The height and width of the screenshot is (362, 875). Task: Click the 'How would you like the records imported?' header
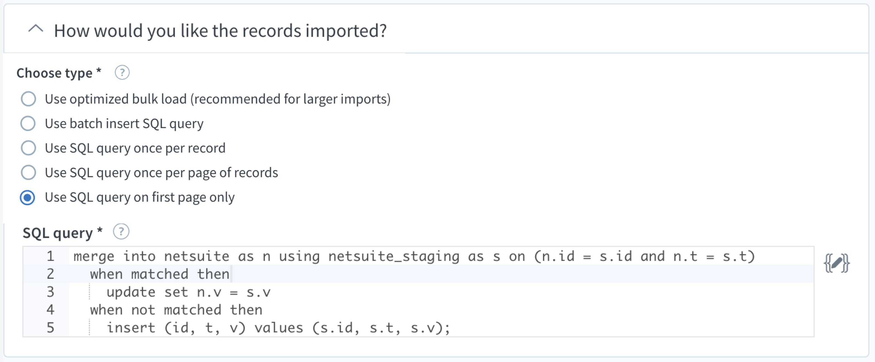220,31
